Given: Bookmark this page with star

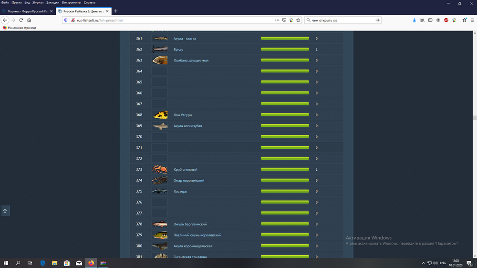Looking at the screenshot, I should (x=298, y=20).
